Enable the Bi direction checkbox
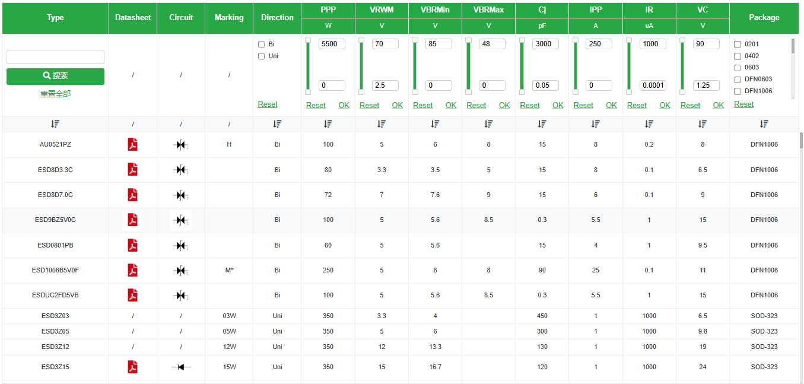The height and width of the screenshot is (384, 804). tap(262, 45)
